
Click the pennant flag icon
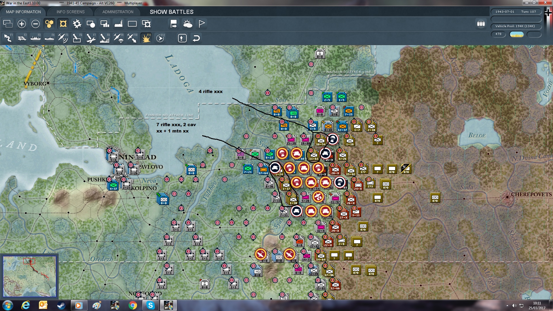tap(201, 24)
